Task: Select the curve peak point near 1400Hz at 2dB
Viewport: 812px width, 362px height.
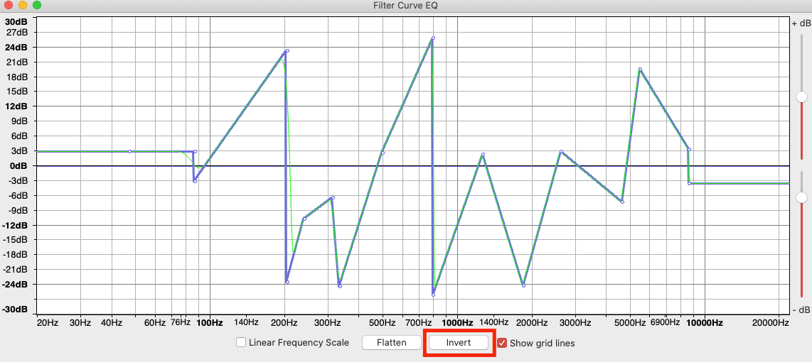Action: click(483, 155)
